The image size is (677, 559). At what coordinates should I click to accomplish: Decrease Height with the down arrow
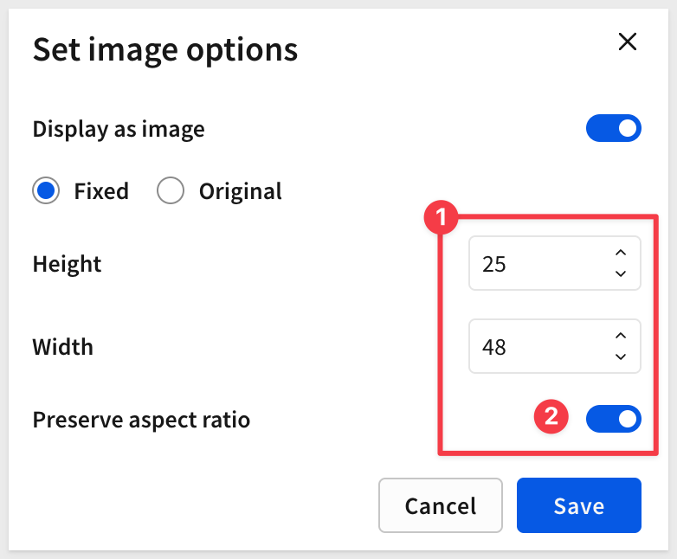pyautogui.click(x=620, y=273)
